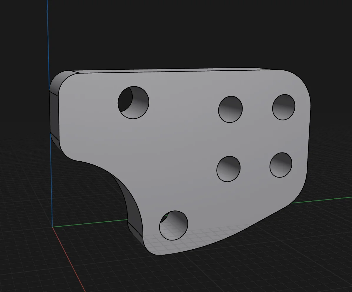Pick lower-left hole of the four-hole cluster
Screen dimensions: 352x292
click(x=228, y=169)
